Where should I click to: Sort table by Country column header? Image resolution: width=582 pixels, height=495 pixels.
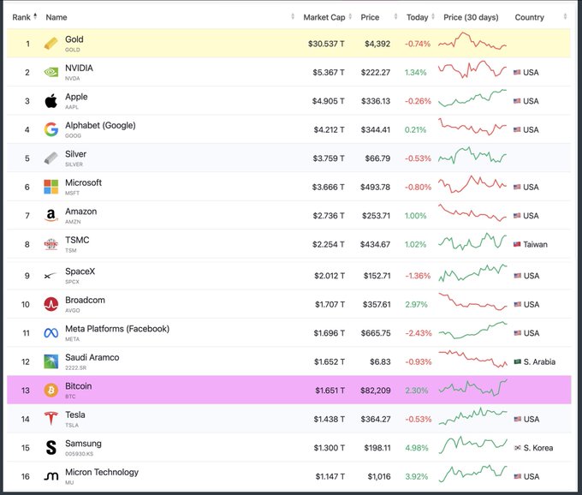pos(529,17)
